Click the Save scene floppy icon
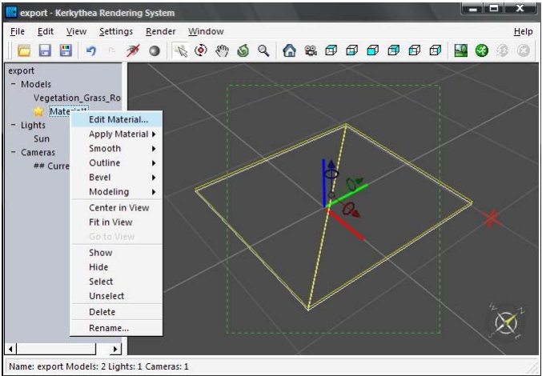The width and height of the screenshot is (542, 376). (45, 50)
